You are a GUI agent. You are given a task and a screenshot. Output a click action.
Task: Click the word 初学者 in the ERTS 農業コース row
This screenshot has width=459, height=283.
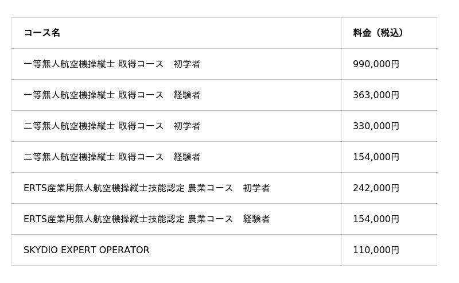256,188
